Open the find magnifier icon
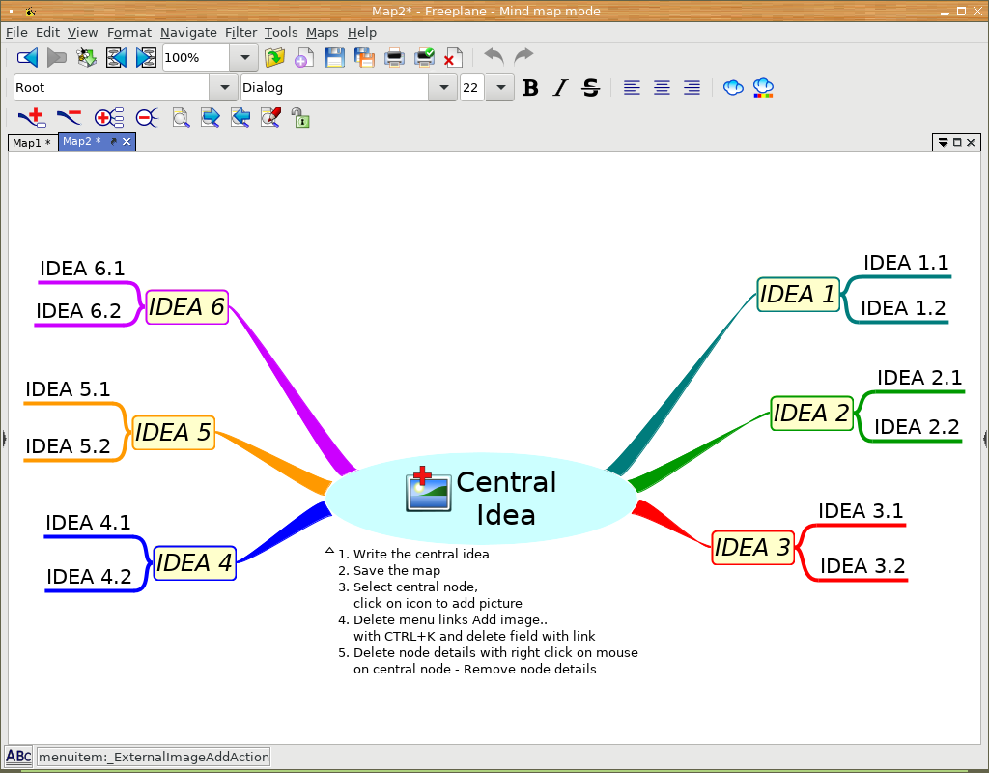This screenshot has height=773, width=989. point(181,117)
